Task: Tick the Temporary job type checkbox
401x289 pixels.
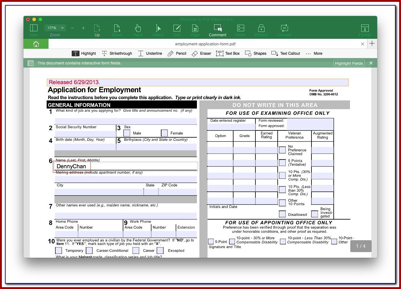Action: (x=59, y=251)
